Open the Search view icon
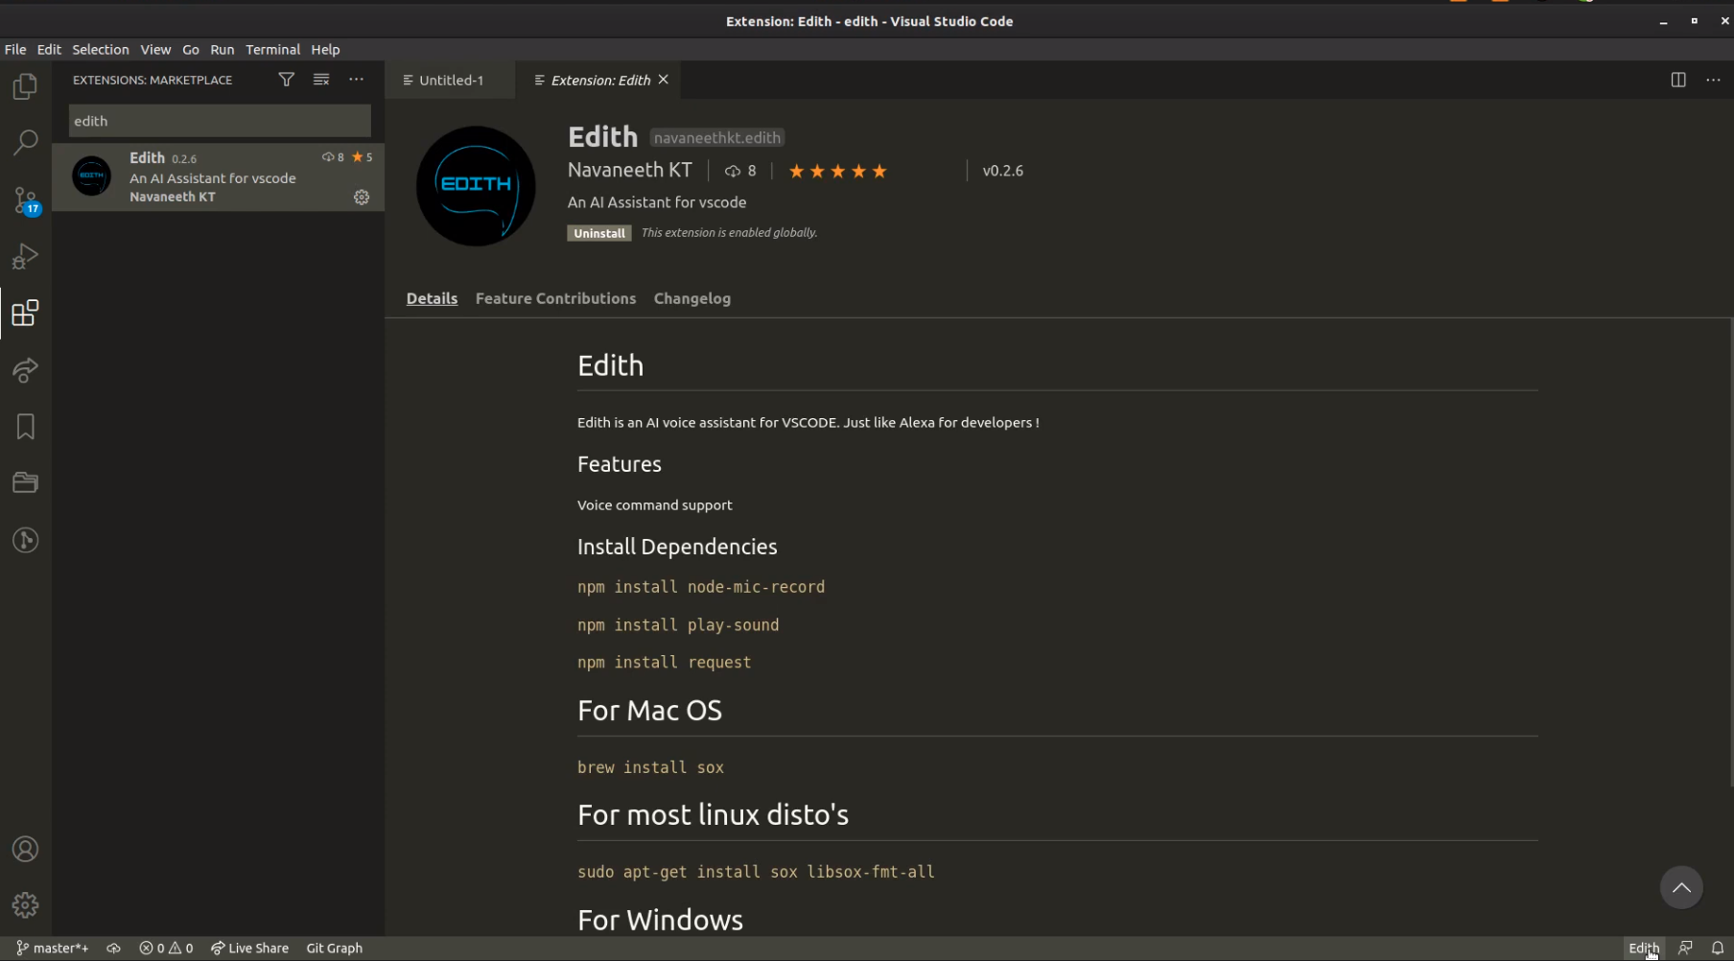 click(x=26, y=143)
